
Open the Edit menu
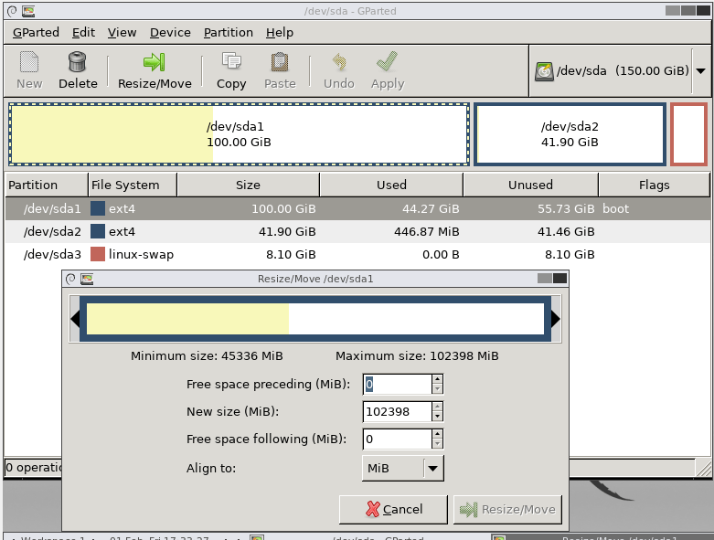click(83, 33)
